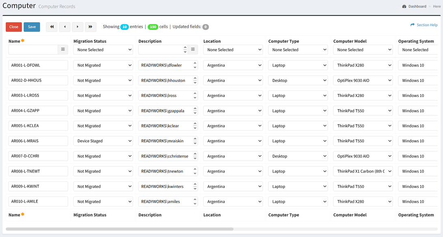Jump to first page of records
The width and height of the screenshot is (443, 237).
(x=52, y=27)
